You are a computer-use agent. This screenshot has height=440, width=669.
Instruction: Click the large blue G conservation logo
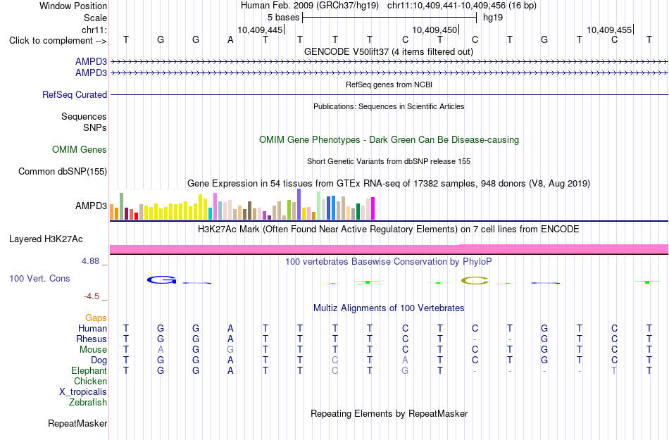162,280
